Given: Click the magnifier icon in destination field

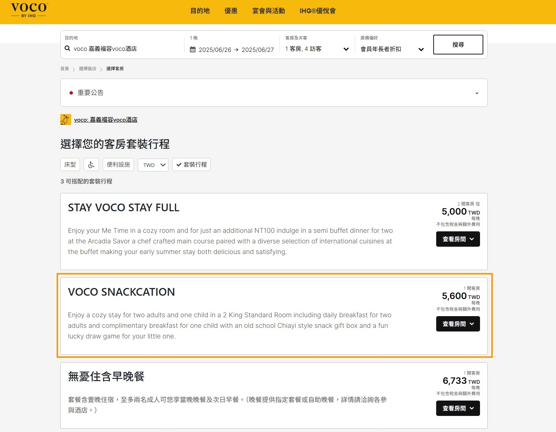Looking at the screenshot, I should [68, 48].
